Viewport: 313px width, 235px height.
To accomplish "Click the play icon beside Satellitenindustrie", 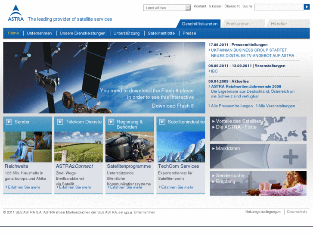I will (x=162, y=122).
